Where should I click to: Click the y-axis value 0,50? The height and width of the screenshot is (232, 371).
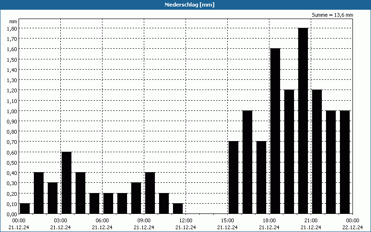[x=12, y=163]
